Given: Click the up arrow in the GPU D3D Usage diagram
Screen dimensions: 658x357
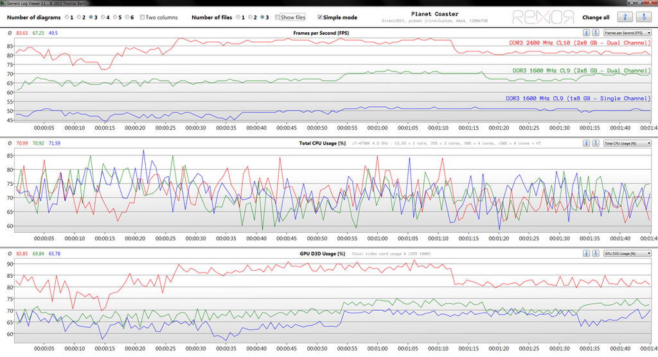Looking at the screenshot, I should tap(586, 253).
